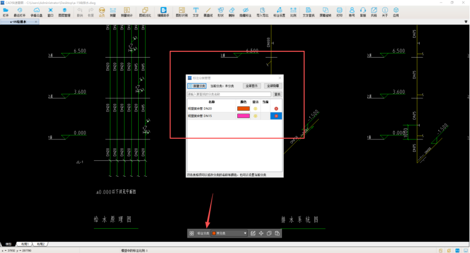Select the 模型 model tab
Screen dimensions: 470x253
click(x=8, y=244)
